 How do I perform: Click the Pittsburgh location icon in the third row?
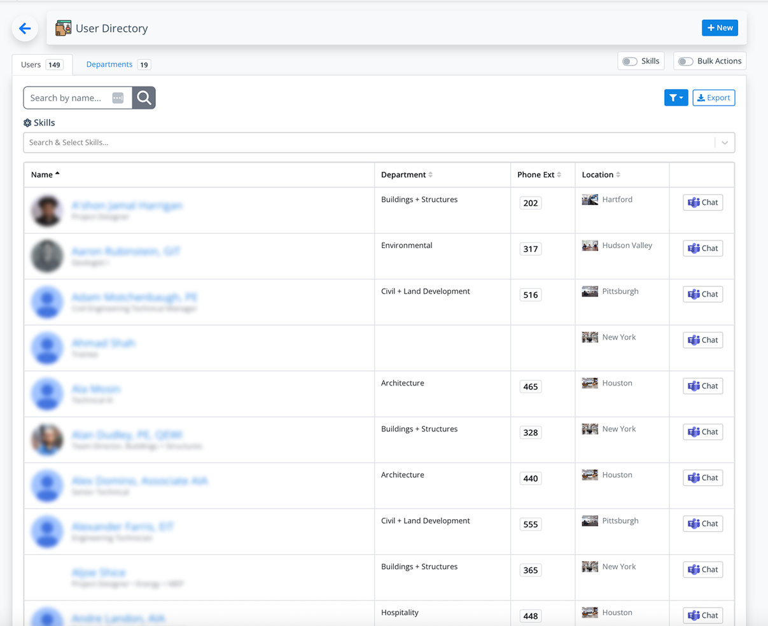(589, 291)
